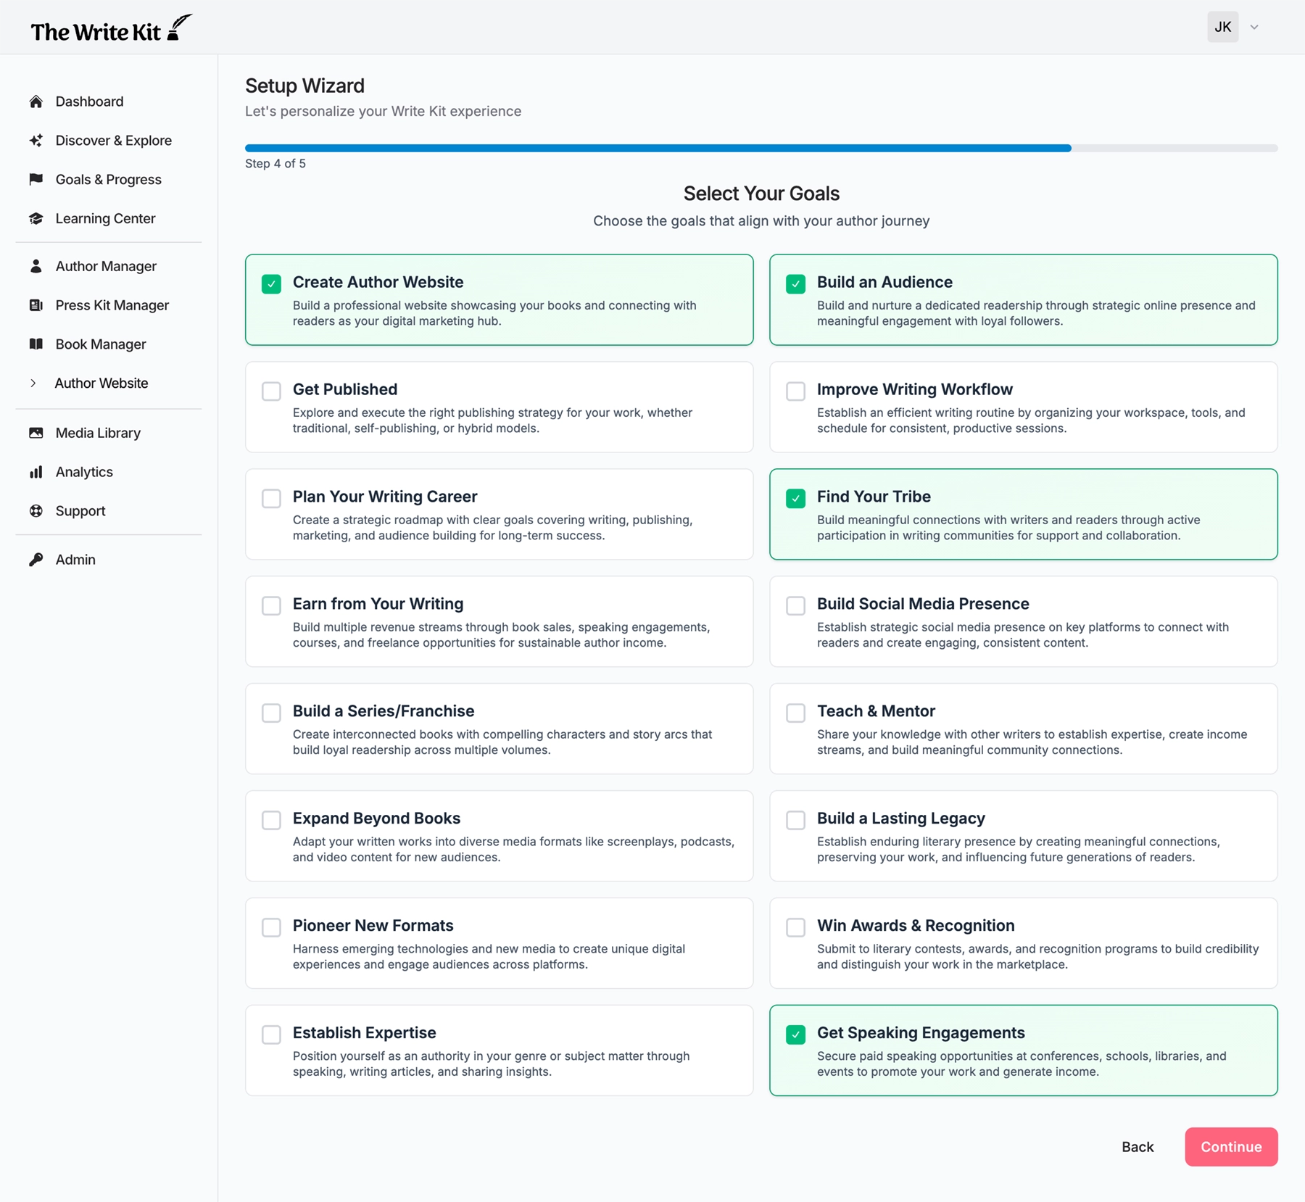
Task: Click the Press Kit Manager newspaper icon
Action: point(36,305)
